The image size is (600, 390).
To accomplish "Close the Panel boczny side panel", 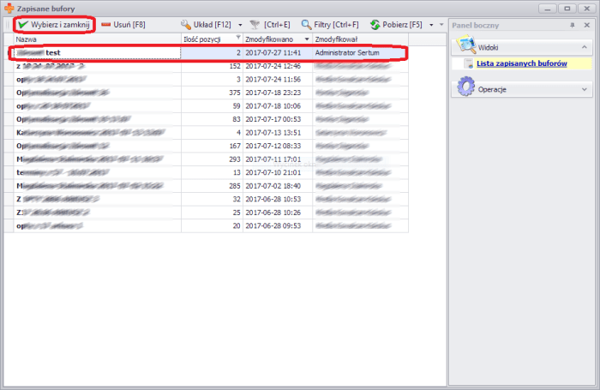I will click(x=586, y=26).
